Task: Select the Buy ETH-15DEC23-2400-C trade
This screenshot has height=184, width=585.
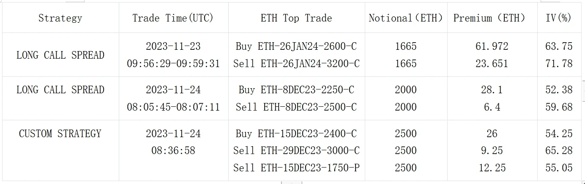Action: (296, 134)
